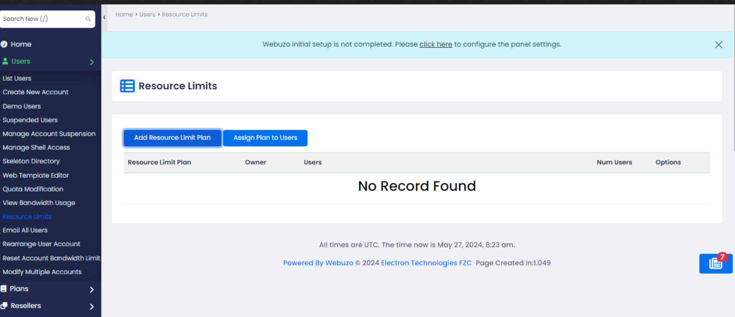The image size is (735, 317).
Task: Click the search magnifier icon
Action: pos(88,19)
